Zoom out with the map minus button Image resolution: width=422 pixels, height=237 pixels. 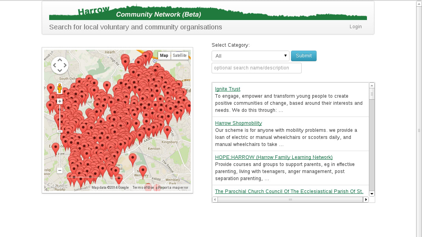coord(60,170)
